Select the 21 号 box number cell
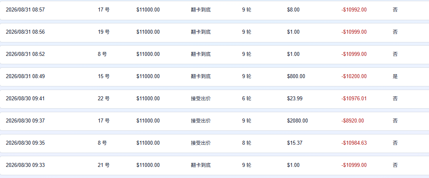Image resolution: width=429 pixels, height=178 pixels. point(104,165)
